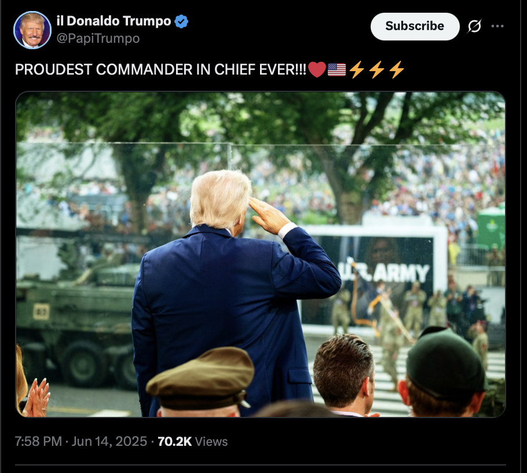The height and width of the screenshot is (473, 527).
Task: Open the il Donaldo Trumpo profile avatar
Action: tap(32, 30)
